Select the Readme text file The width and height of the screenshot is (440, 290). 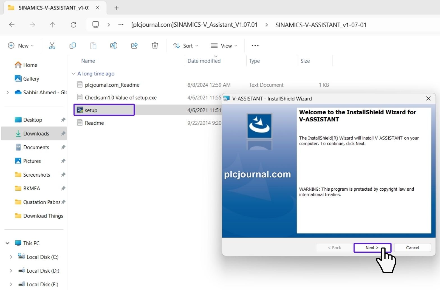[x=94, y=123]
